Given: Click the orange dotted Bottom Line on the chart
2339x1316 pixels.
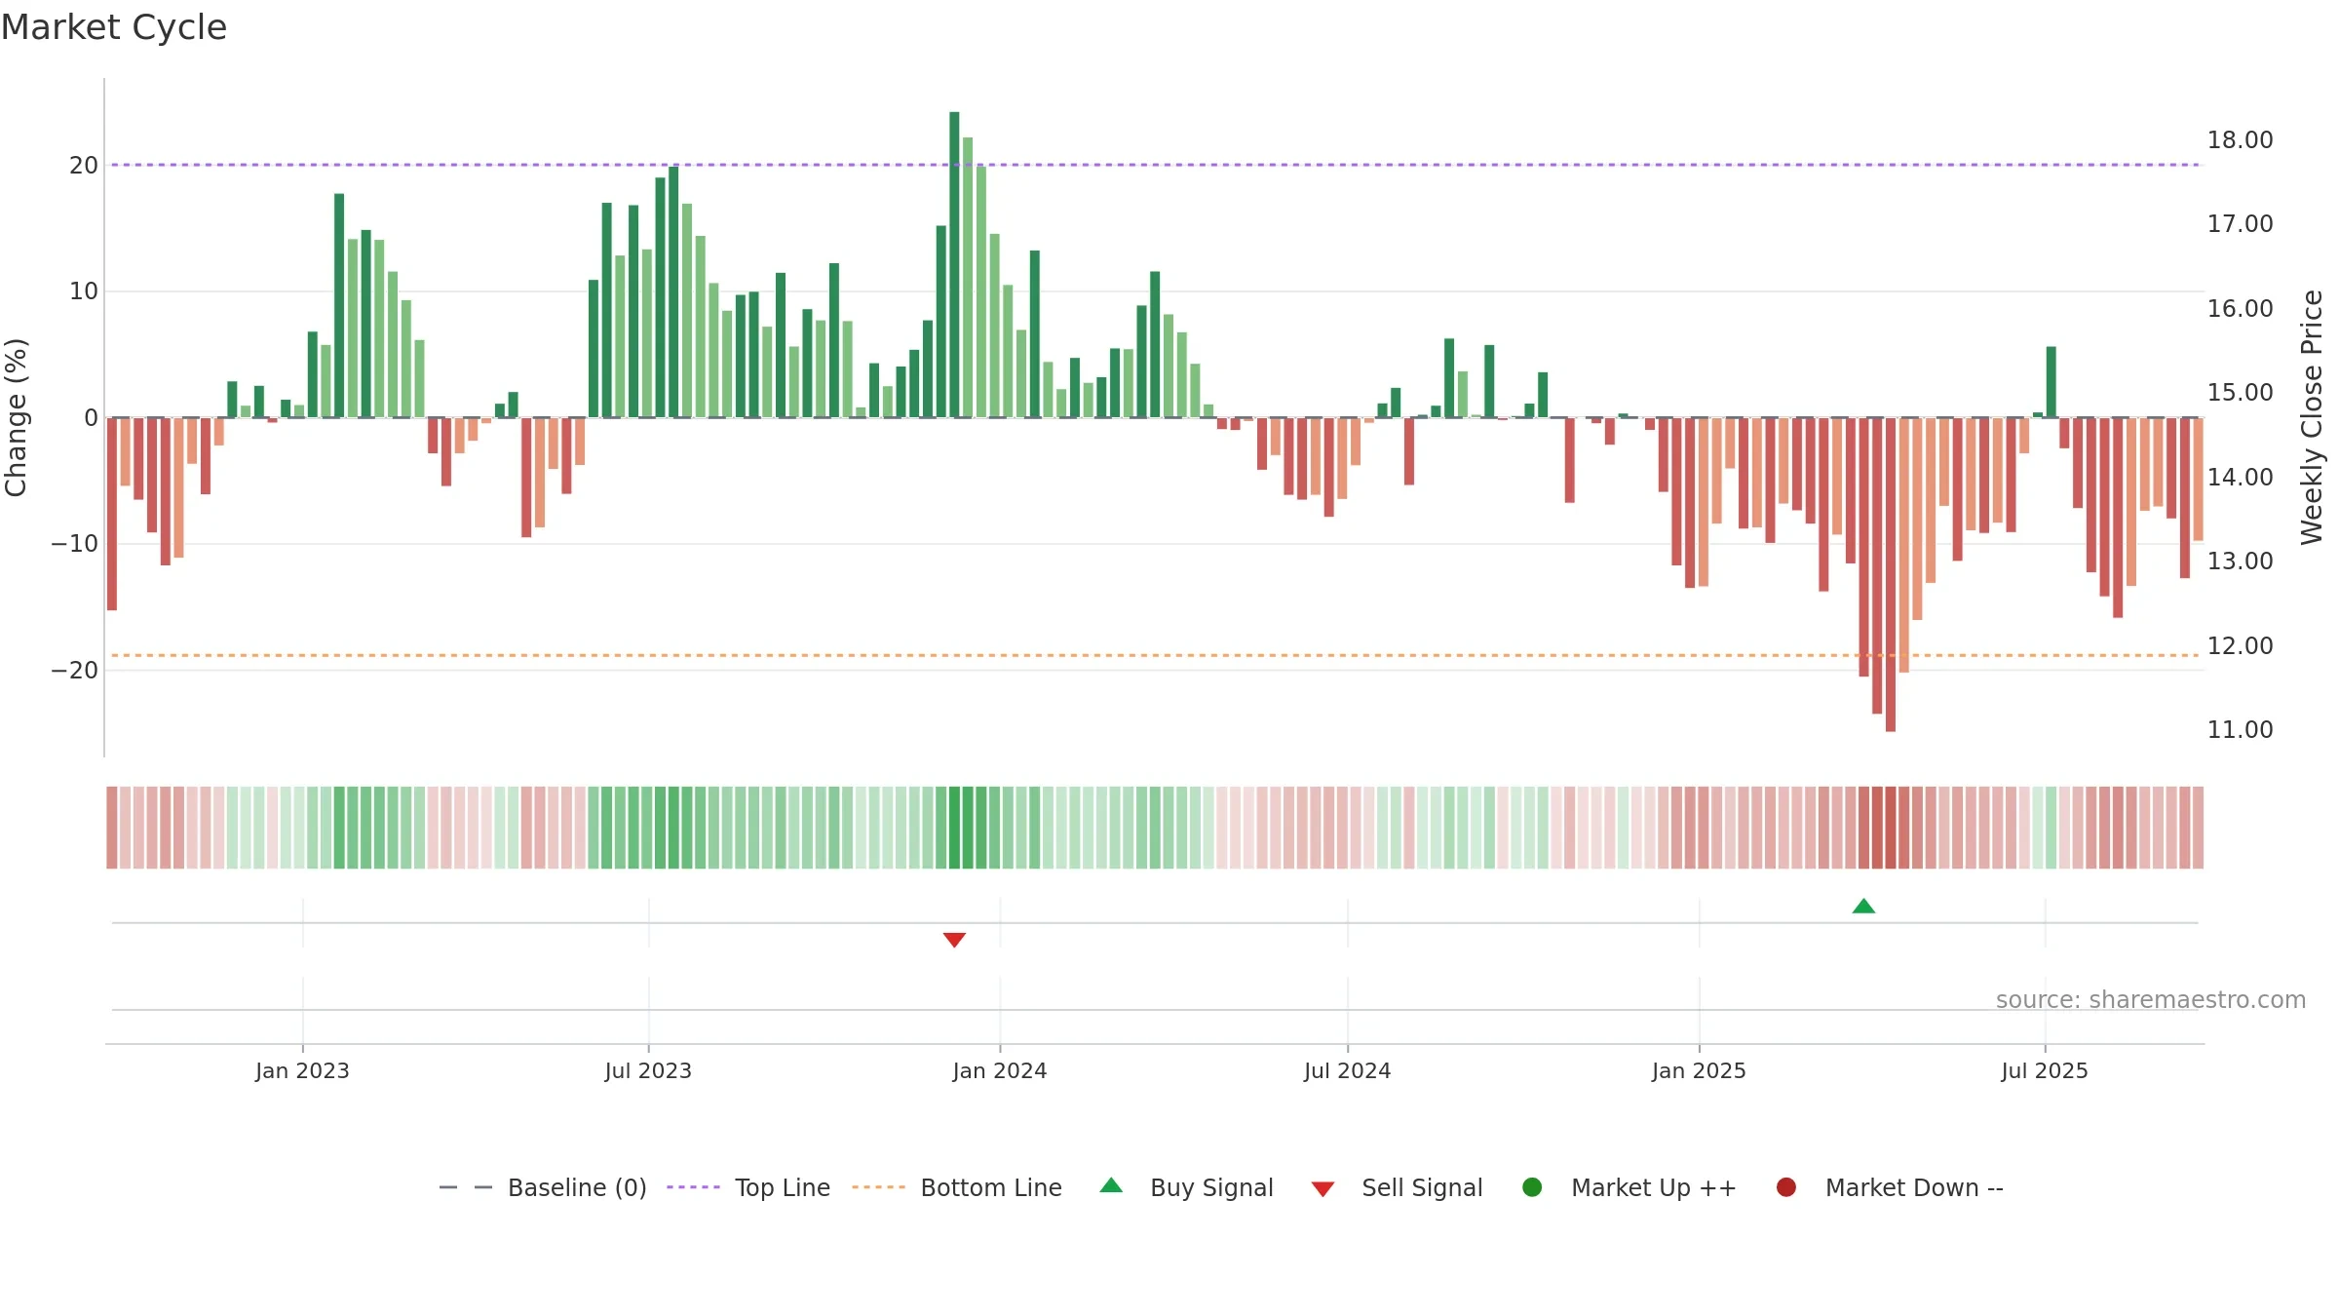Looking at the screenshot, I should [1155, 655].
